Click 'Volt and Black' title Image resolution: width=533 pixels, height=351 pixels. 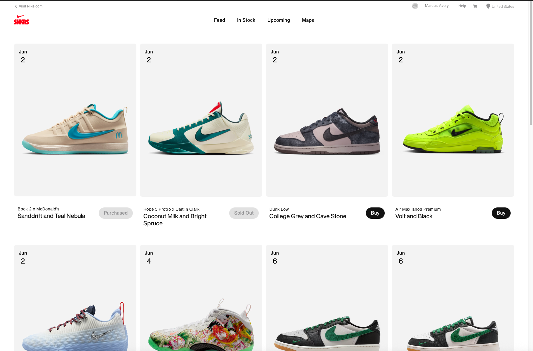click(414, 216)
